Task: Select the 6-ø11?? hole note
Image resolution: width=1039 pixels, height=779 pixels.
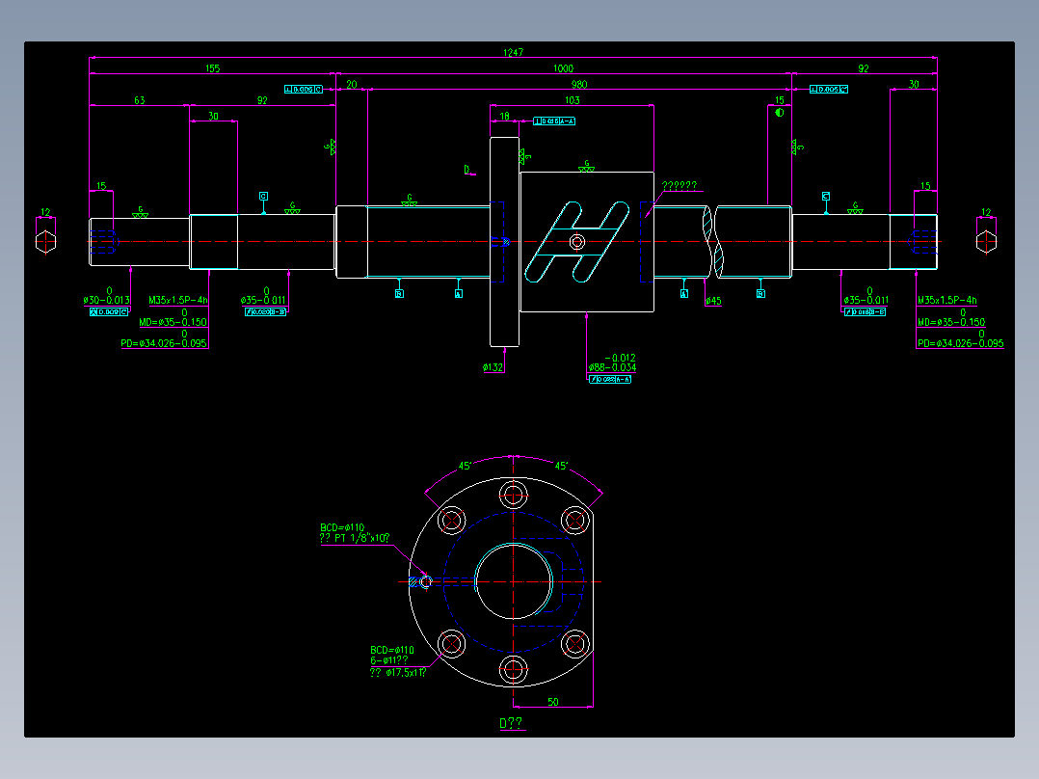Action: [389, 660]
